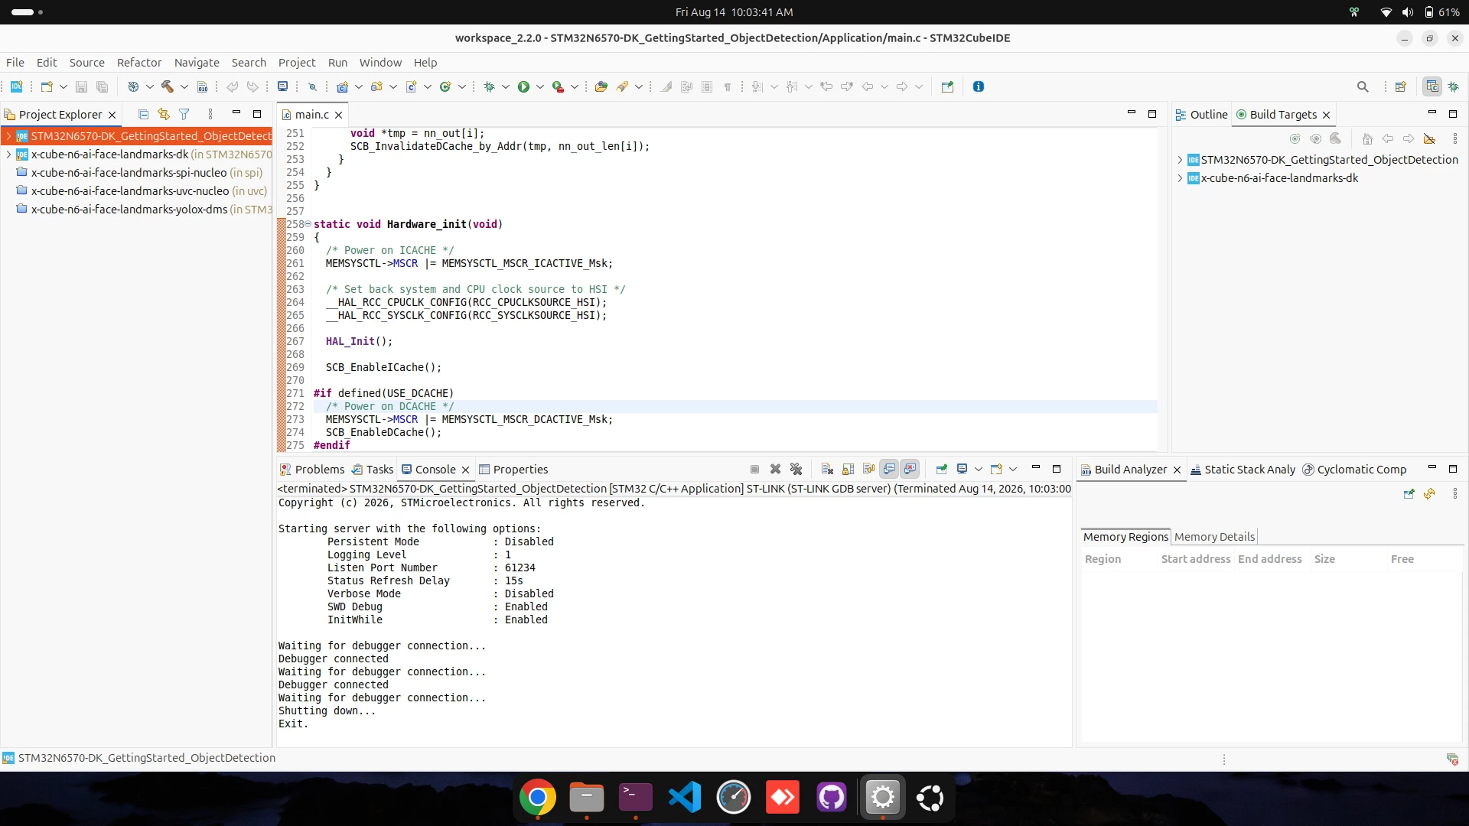
Task: Minimize the Project Explorer view
Action: coord(236,113)
